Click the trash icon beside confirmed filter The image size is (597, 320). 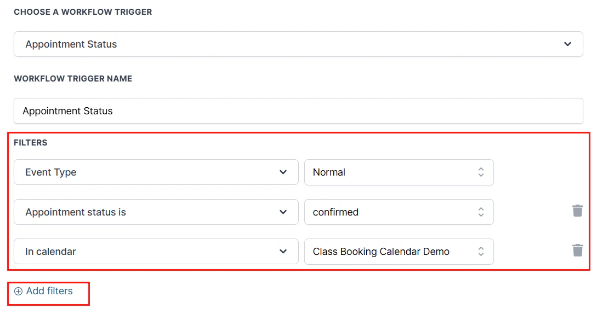coord(577,211)
